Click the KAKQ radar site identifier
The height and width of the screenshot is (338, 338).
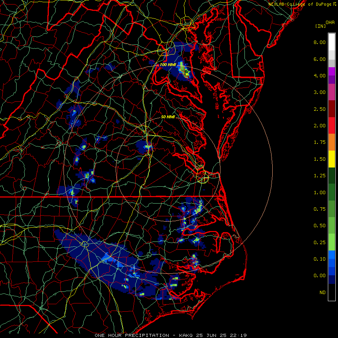pos(186,335)
